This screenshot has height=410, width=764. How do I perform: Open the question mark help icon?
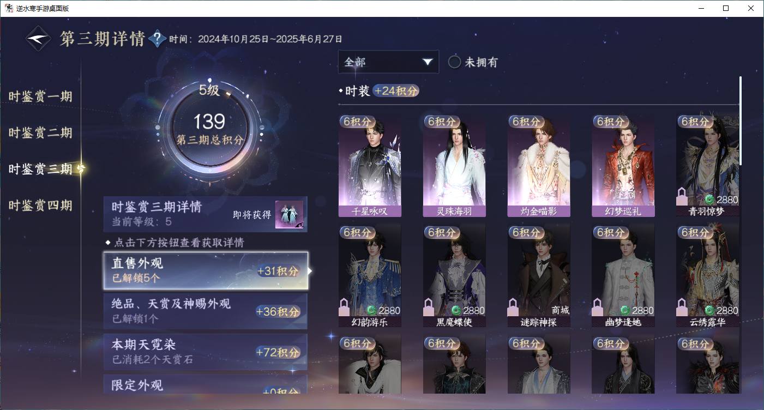click(x=157, y=39)
